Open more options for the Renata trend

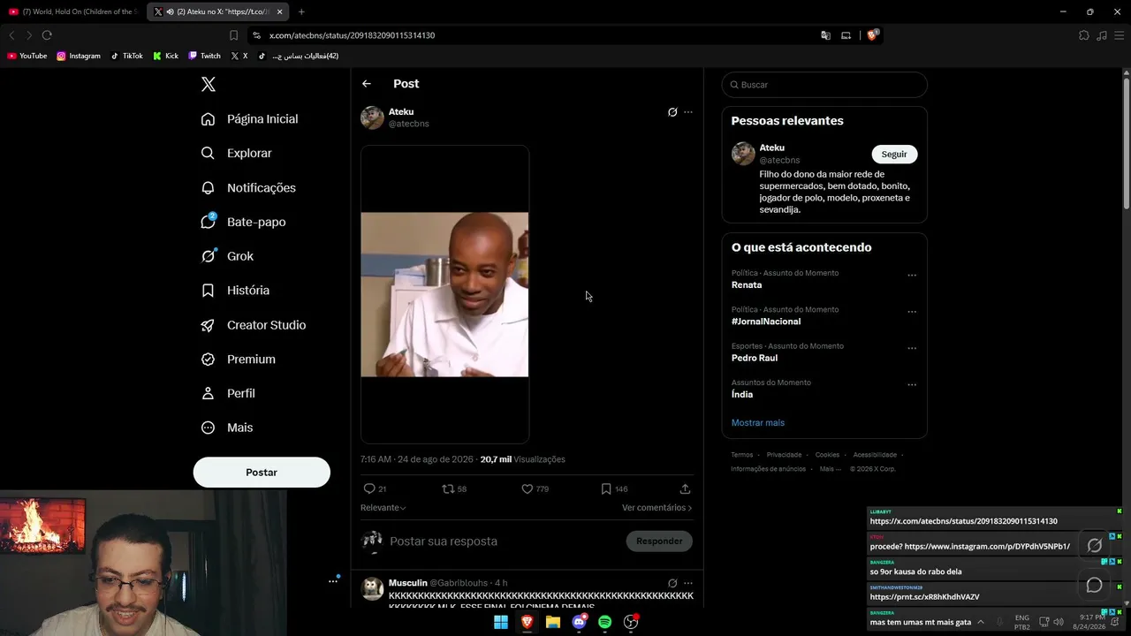[x=912, y=275]
